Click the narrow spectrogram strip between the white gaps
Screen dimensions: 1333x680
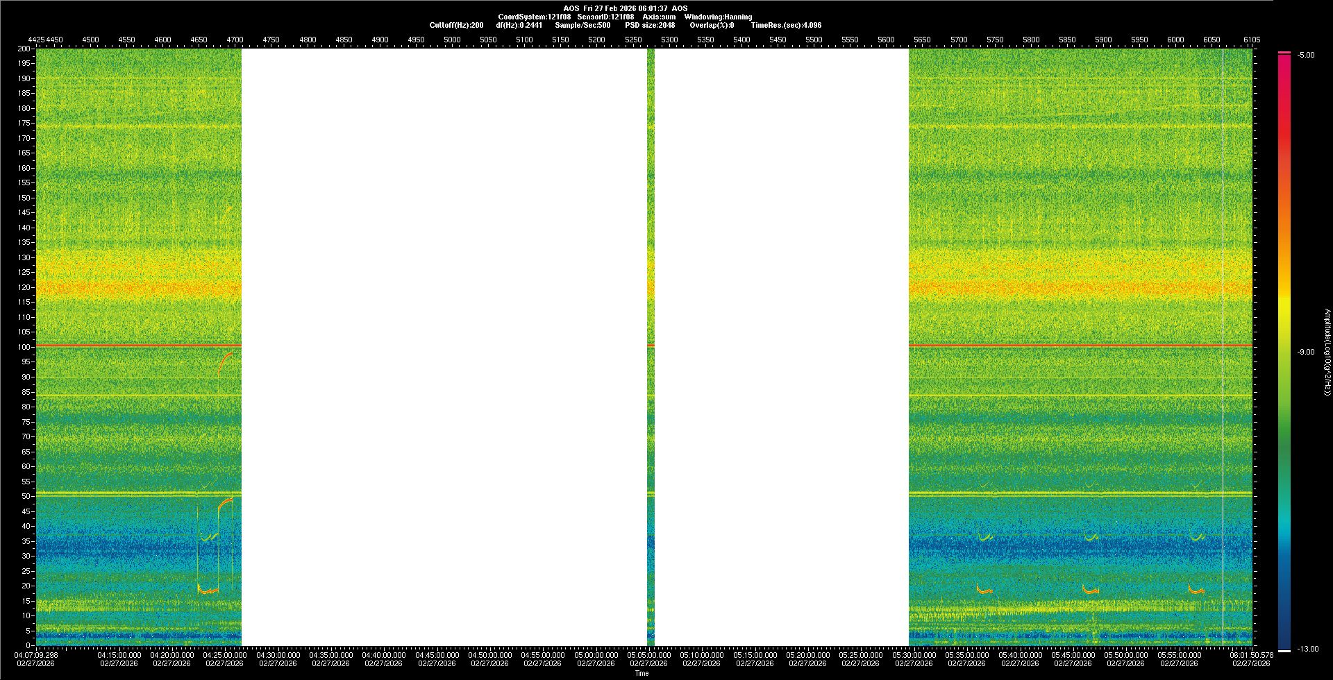[651, 347]
